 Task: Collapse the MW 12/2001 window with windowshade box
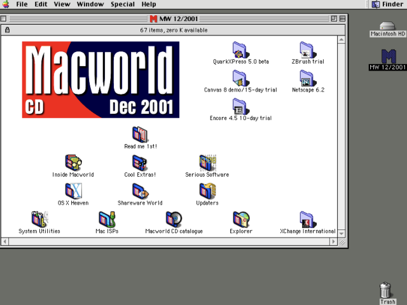pos(342,18)
